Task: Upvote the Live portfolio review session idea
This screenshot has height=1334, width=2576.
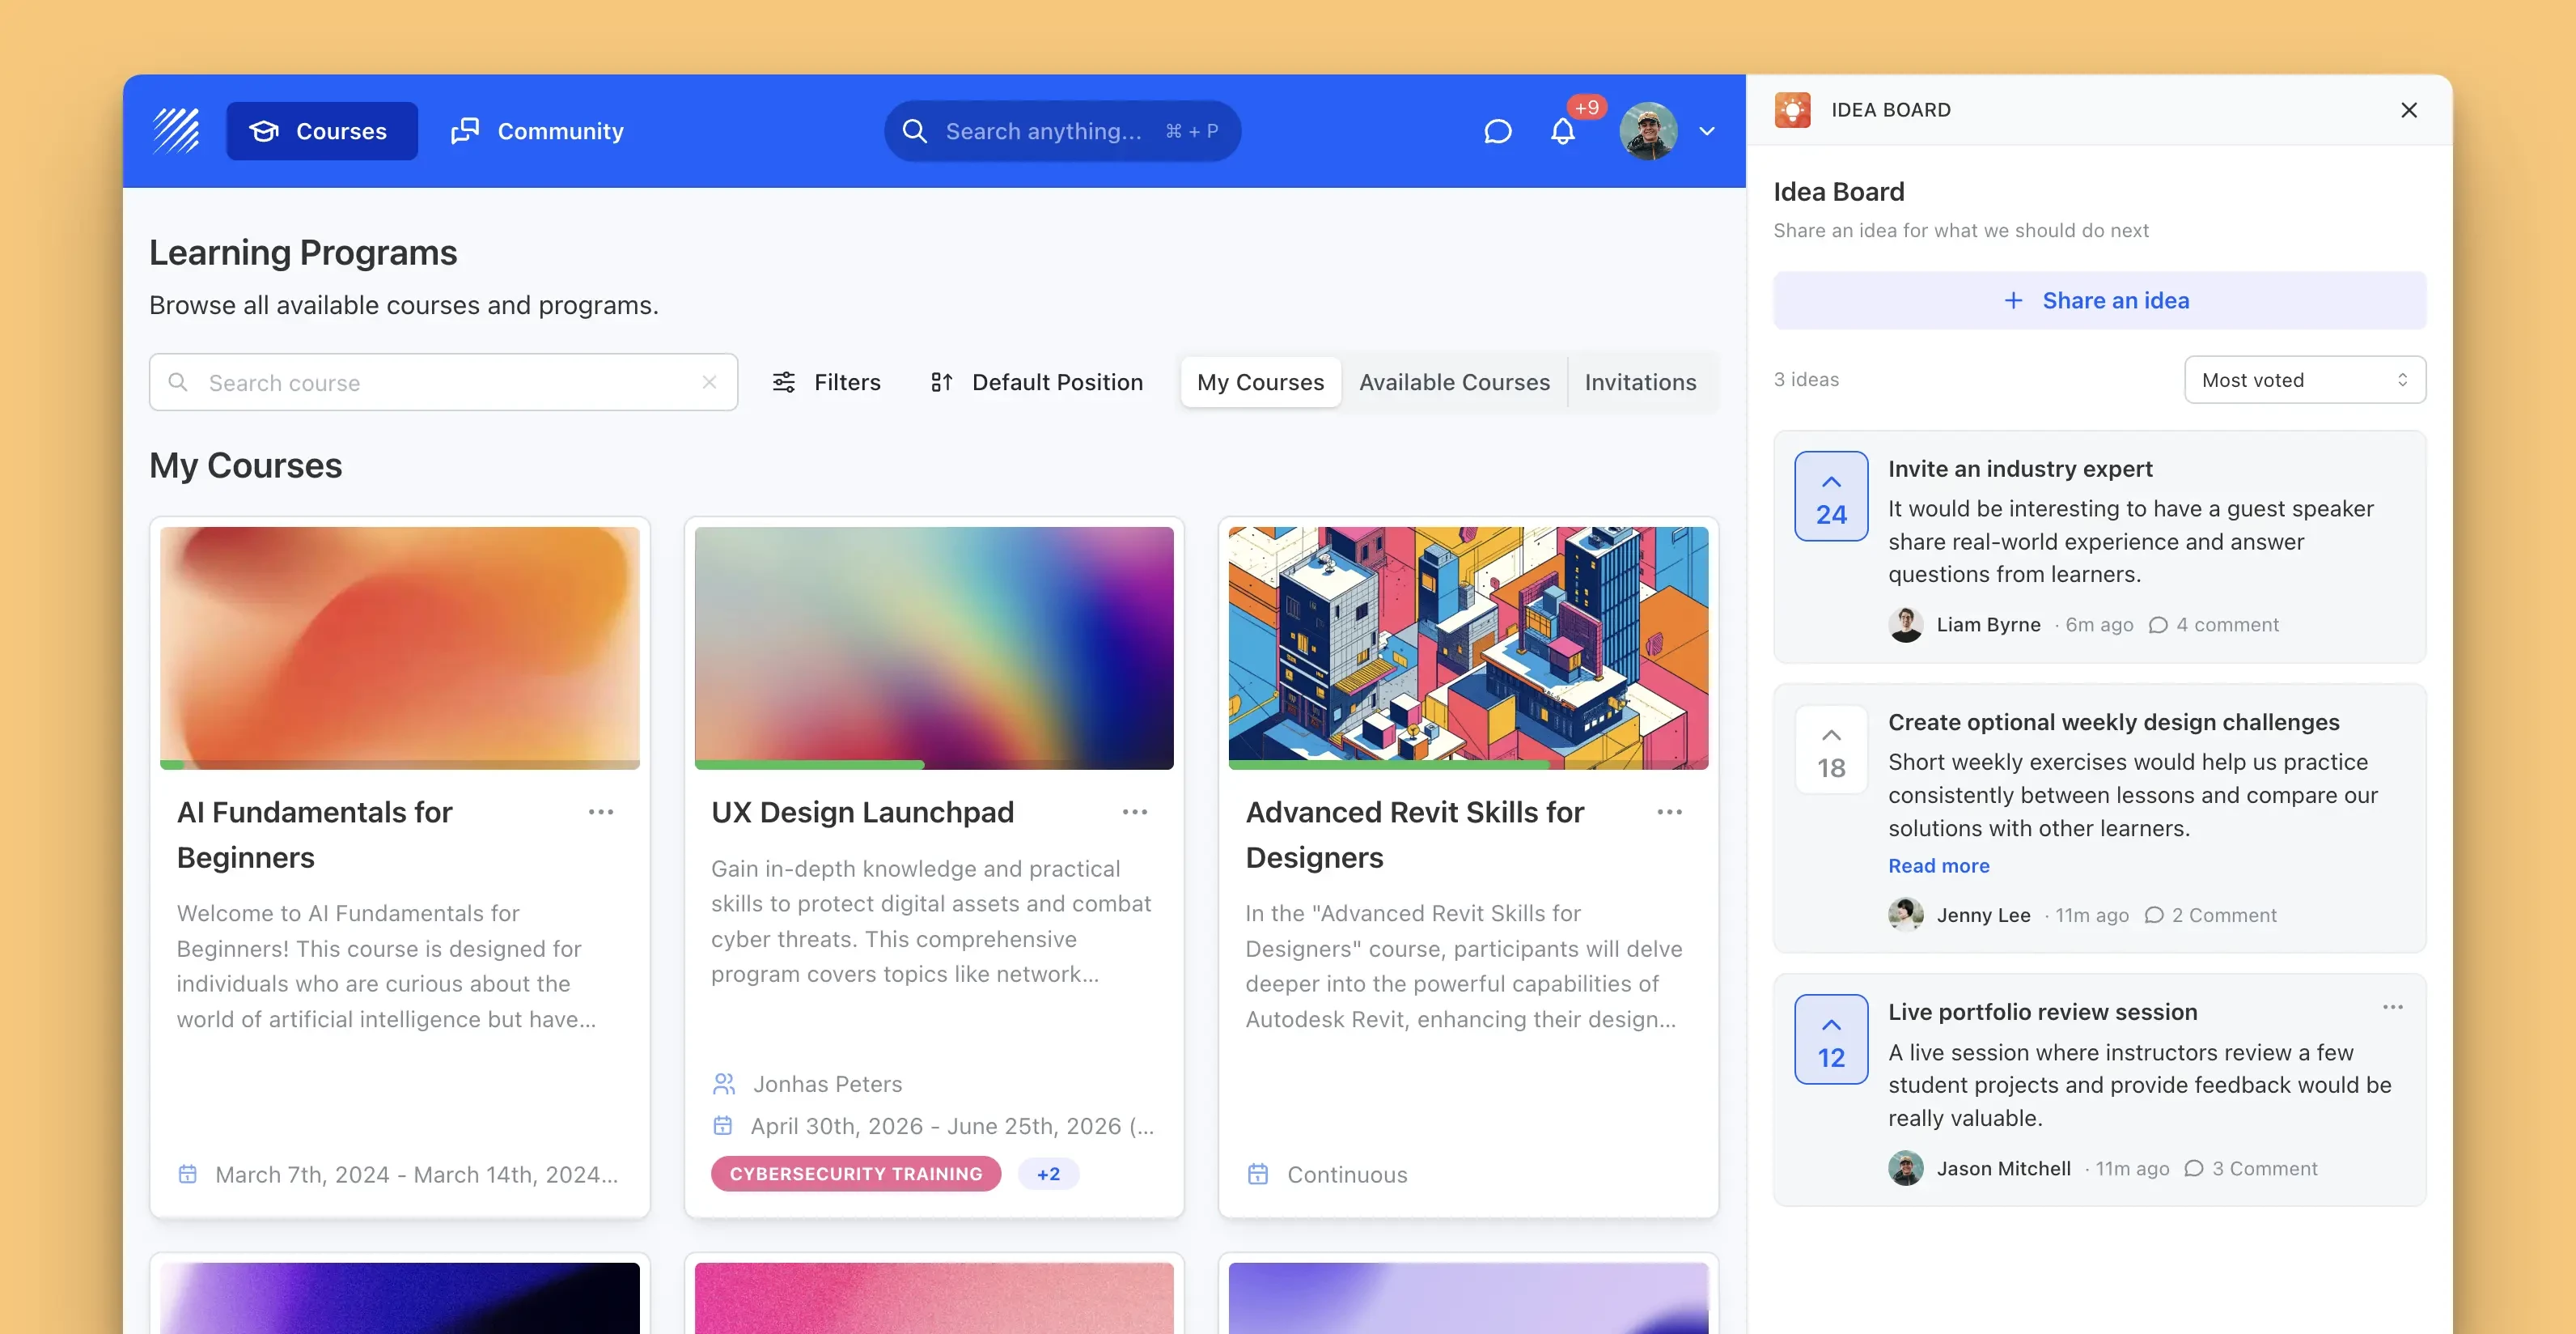Action: [x=1831, y=1040]
